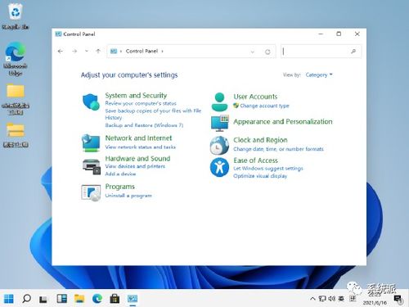Show hidden system tray icons
The width and height of the screenshot is (409, 307).
[312, 299]
